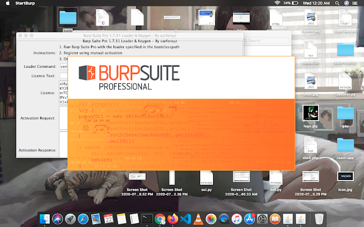Select sol.py on the desktop

[x=207, y=178]
